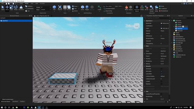The height and width of the screenshot is (109, 194).
Task: Click the Constraint Details button
Action: pyautogui.click(x=109, y=8)
